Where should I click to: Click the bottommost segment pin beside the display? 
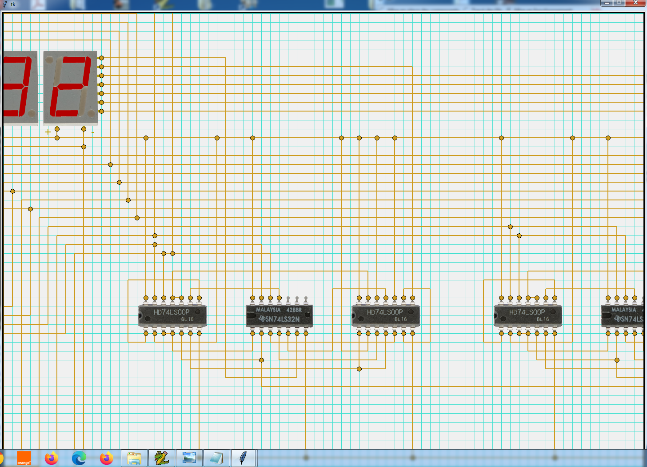101,112
